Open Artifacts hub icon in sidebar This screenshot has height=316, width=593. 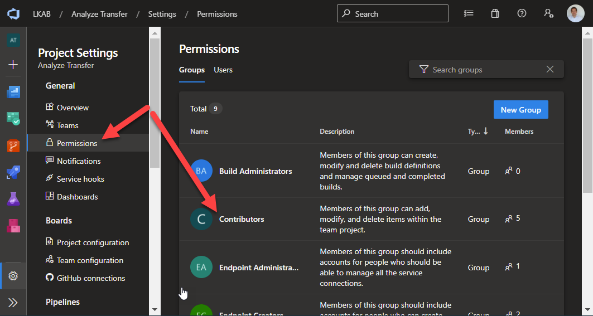tap(13, 226)
